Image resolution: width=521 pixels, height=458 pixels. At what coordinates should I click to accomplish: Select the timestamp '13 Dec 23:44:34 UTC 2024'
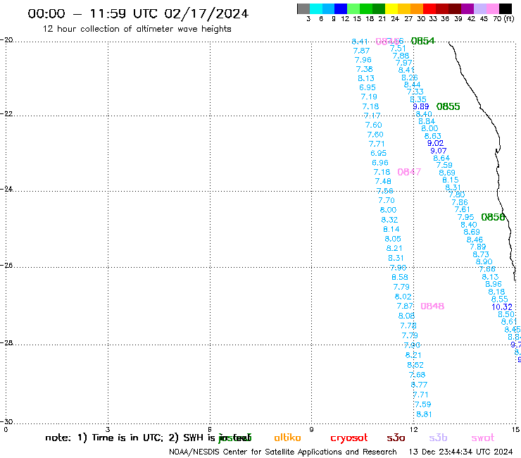tap(460, 452)
